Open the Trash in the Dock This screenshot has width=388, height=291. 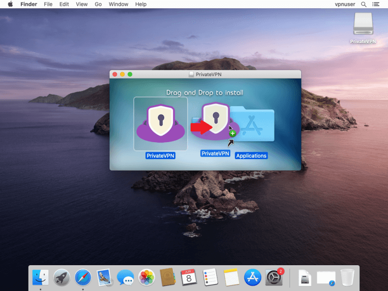click(347, 277)
